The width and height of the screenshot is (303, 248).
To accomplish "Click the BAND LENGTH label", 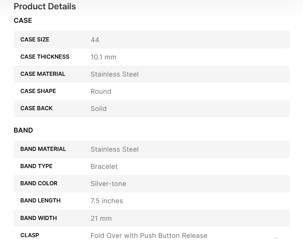I will (40, 201).
